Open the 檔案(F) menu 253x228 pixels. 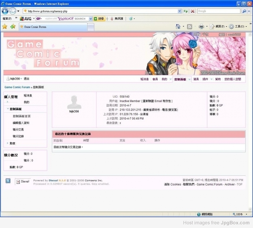(x=7, y=18)
